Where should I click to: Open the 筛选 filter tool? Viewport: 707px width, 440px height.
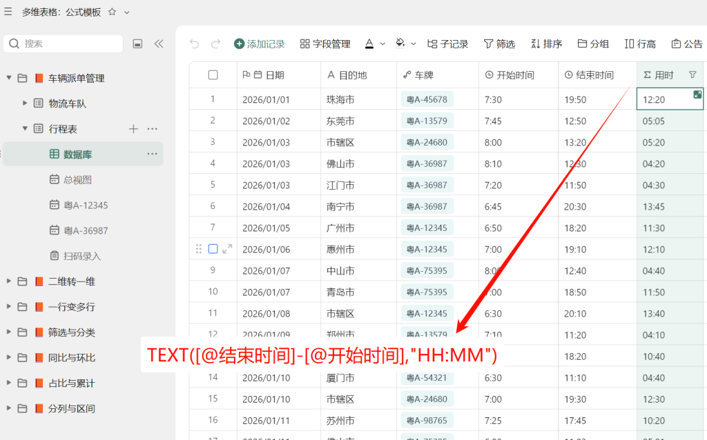point(499,43)
